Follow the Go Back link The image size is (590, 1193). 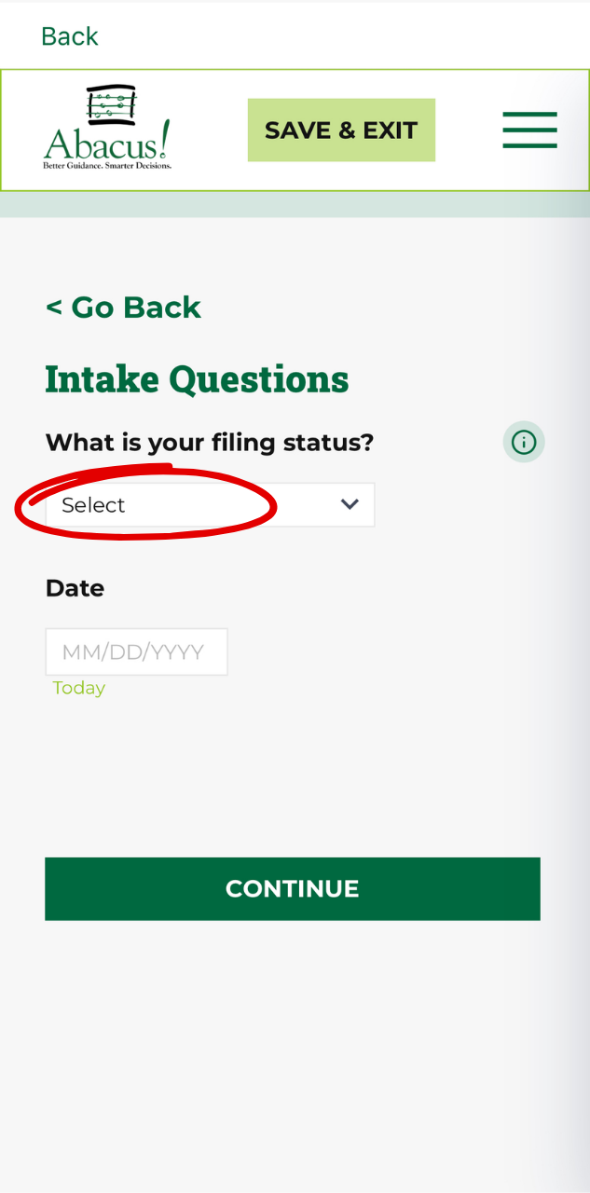tap(124, 308)
